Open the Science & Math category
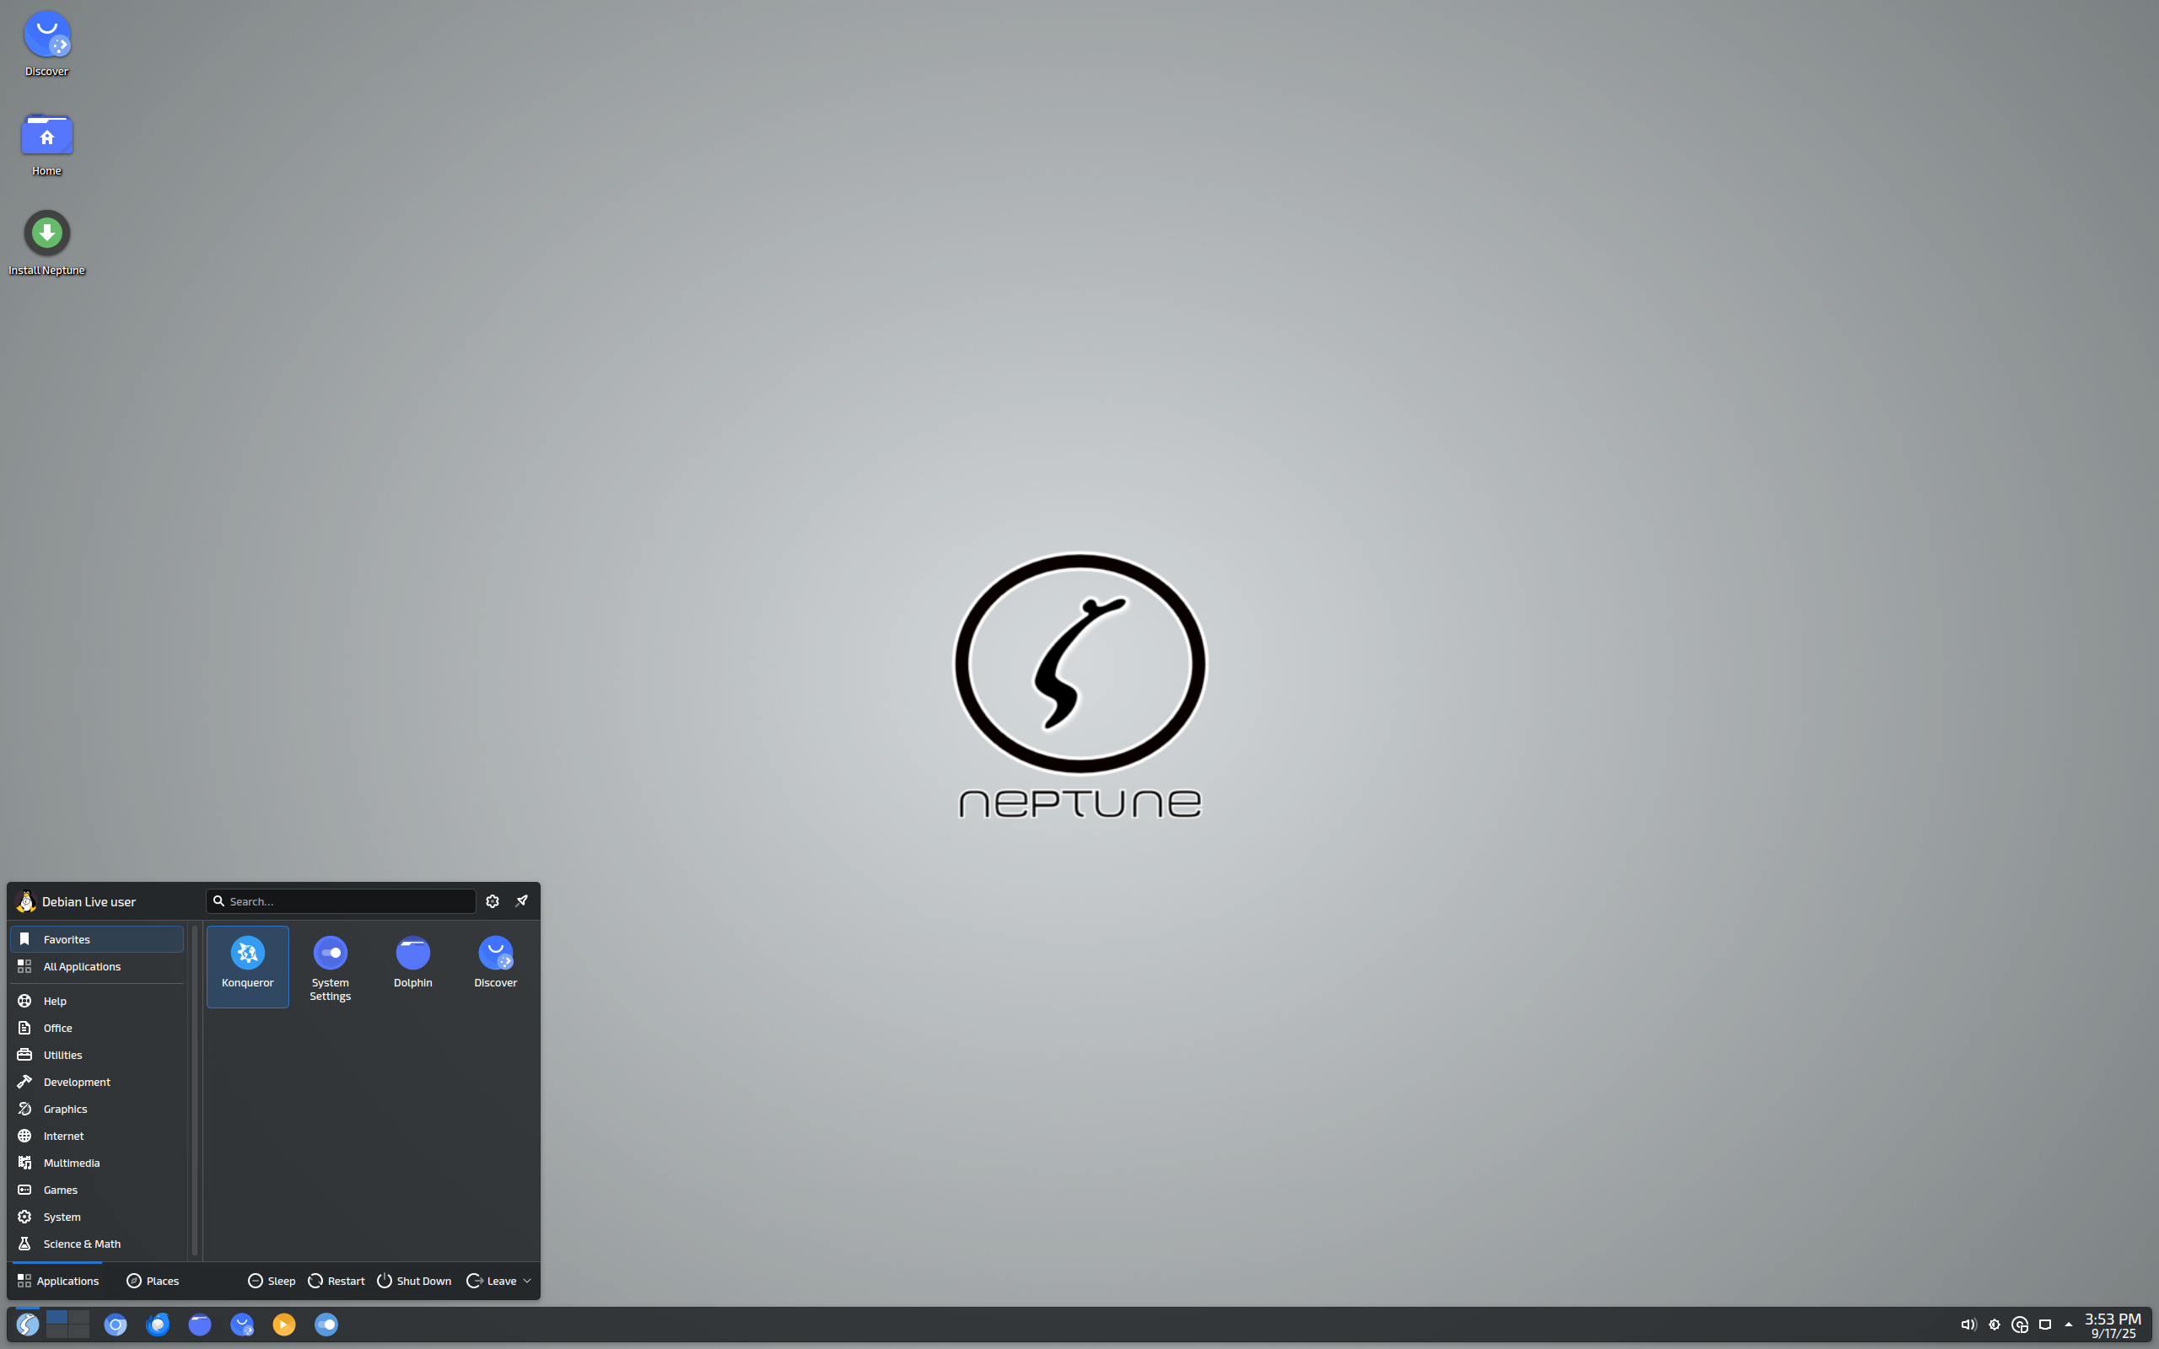The image size is (2159, 1349). pos(96,1244)
